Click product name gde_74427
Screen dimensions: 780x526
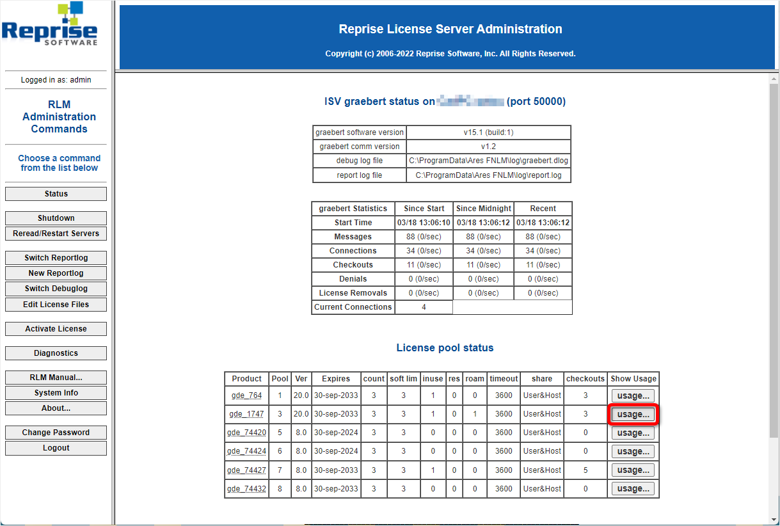tap(247, 470)
